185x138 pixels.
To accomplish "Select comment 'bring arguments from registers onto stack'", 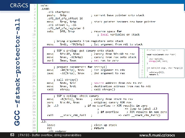I will tap(90, 41).
